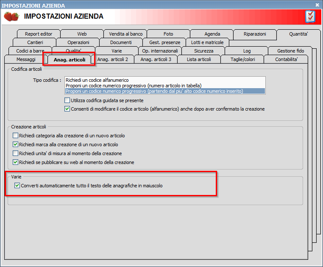Open the Gest. presenze tab

click(x=164, y=42)
